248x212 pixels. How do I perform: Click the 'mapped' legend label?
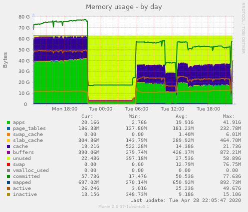[x=22, y=182]
